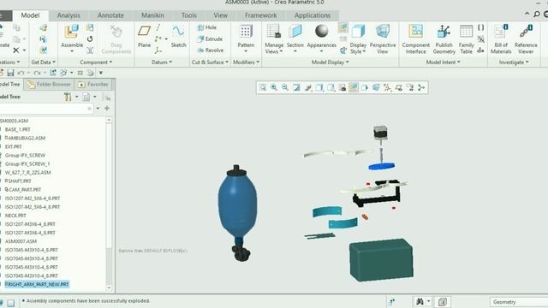Viewport: 548px width, 308px height.
Task: Click the Revolve button
Action: [x=210, y=50]
